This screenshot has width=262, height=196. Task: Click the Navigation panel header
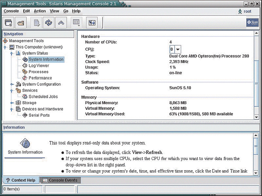(x=38, y=34)
